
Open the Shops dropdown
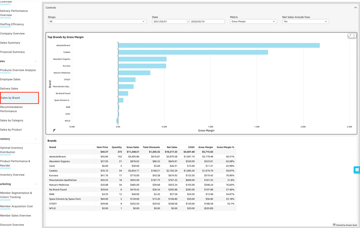(97, 21)
